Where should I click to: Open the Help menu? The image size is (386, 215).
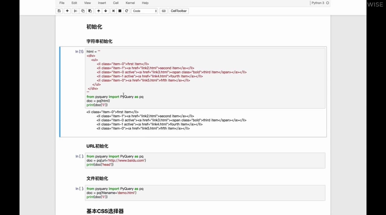pyautogui.click(x=145, y=3)
